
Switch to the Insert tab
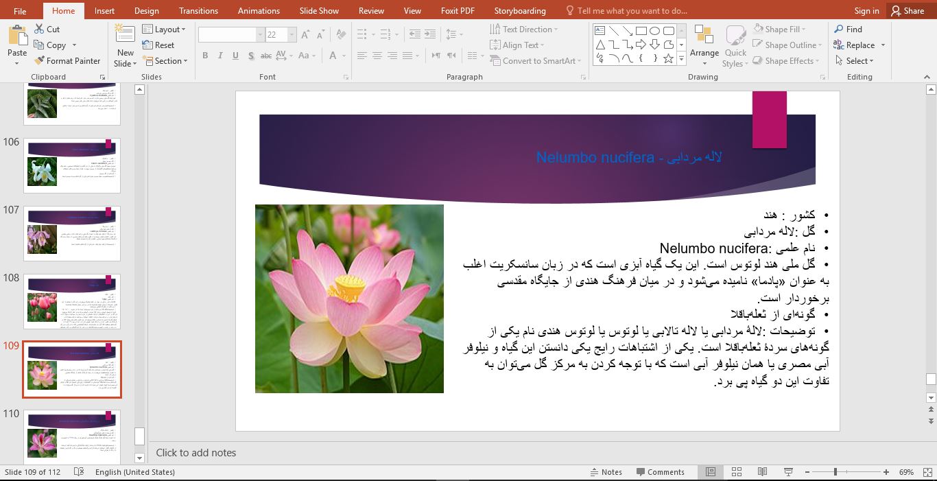[104, 11]
